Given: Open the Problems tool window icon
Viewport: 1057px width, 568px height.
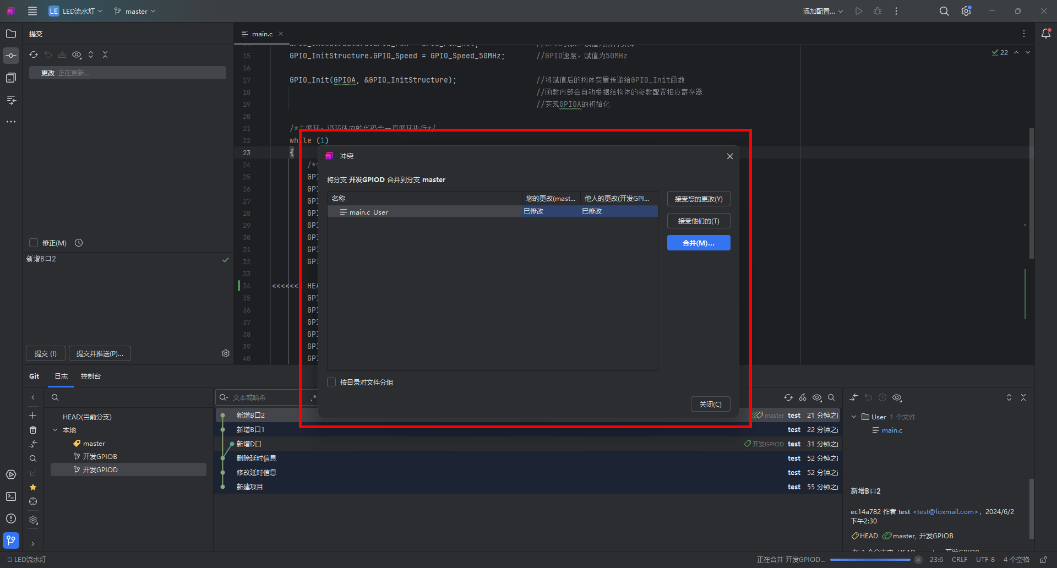Looking at the screenshot, I should coord(11,518).
